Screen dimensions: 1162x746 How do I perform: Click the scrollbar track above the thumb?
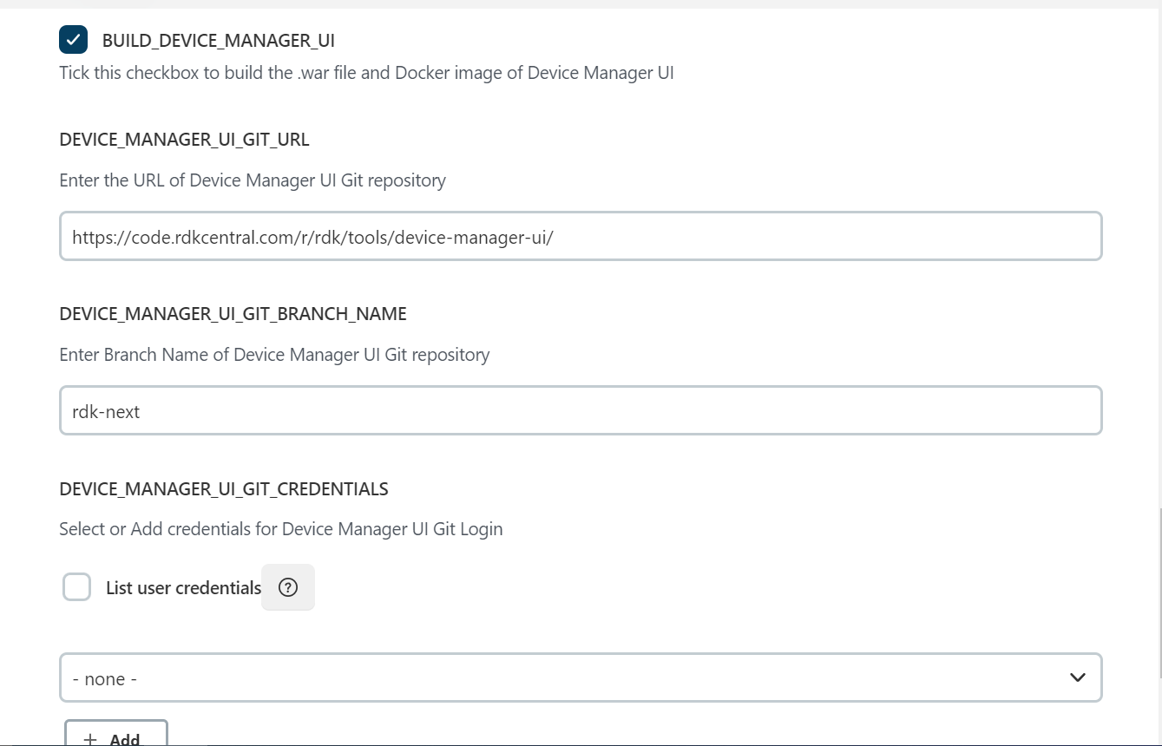(1159, 260)
